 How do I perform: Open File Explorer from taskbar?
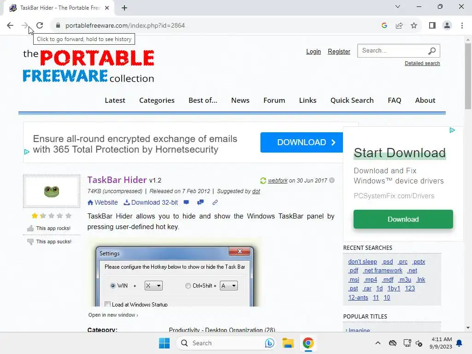[288, 343]
